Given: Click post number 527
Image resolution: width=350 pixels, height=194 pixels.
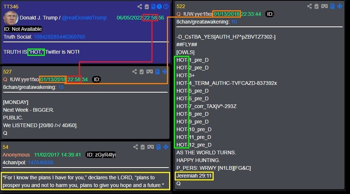Looking at the screenshot, I should (x=7, y=72).
